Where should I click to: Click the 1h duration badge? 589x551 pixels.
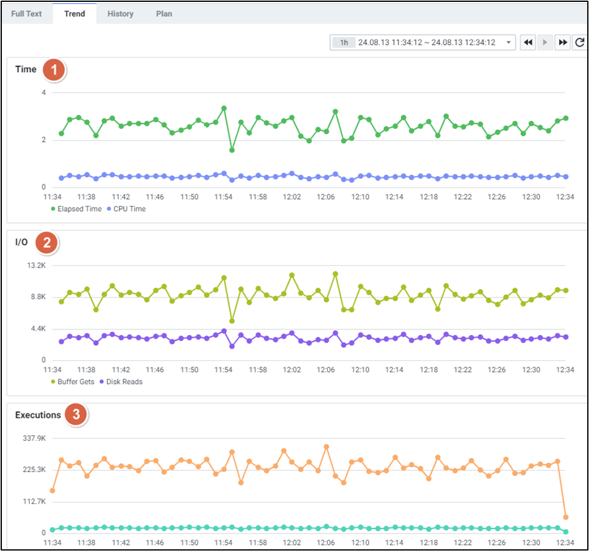point(343,42)
